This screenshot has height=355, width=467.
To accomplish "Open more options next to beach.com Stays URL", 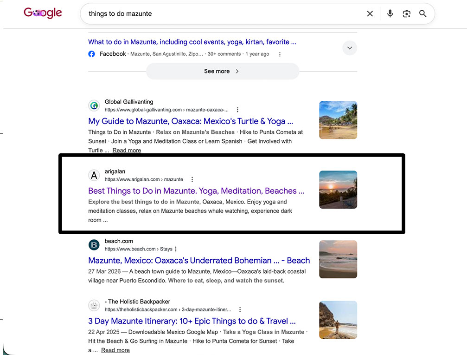I will coord(176,249).
